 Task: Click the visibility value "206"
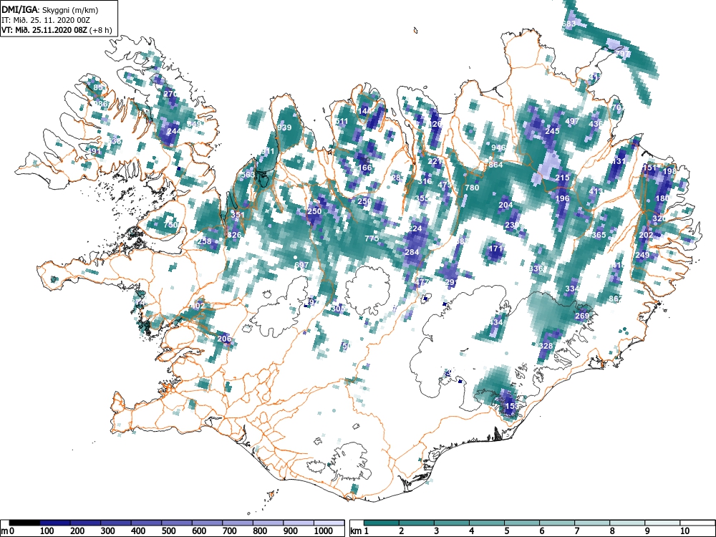click(224, 339)
